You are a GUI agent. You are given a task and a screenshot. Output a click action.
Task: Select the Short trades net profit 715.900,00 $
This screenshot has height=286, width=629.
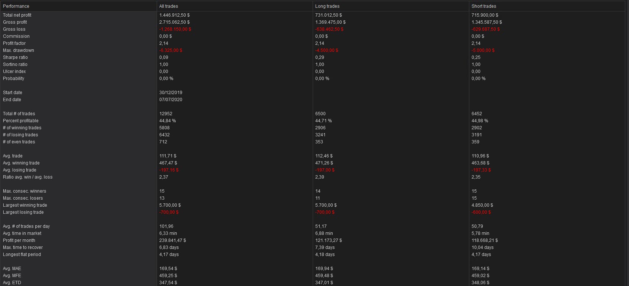[485, 15]
